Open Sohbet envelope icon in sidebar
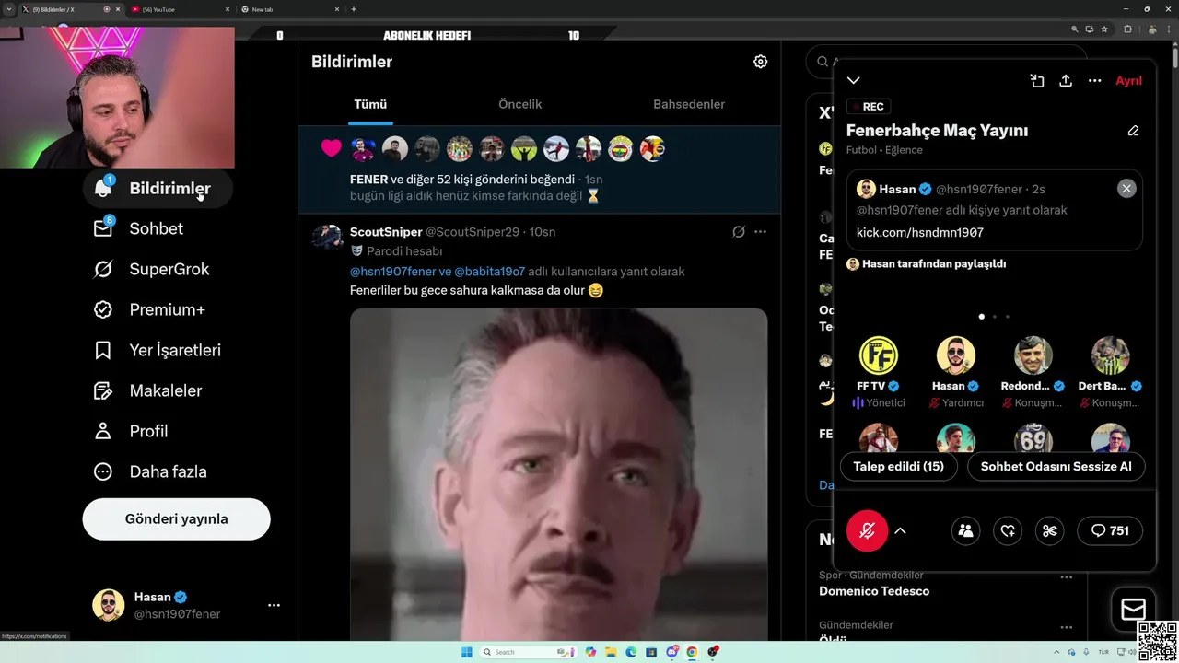 pyautogui.click(x=103, y=228)
